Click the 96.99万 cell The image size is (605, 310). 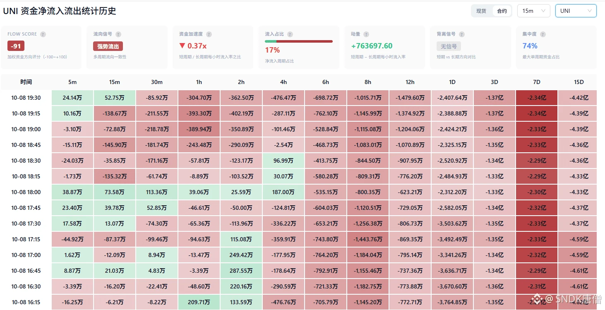click(283, 161)
